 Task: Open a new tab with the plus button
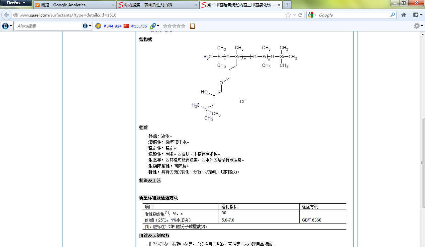click(287, 5)
